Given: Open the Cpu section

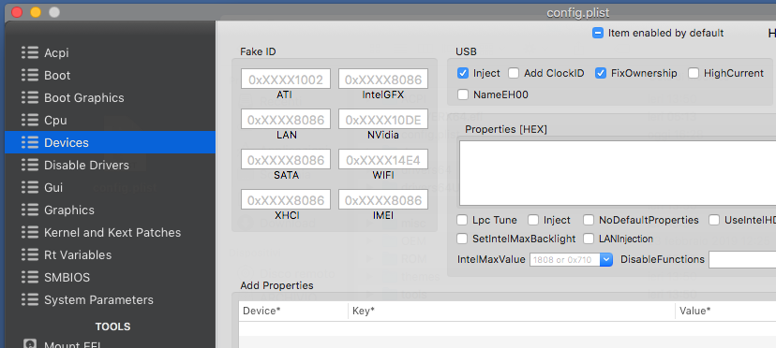Looking at the screenshot, I should [x=110, y=120].
